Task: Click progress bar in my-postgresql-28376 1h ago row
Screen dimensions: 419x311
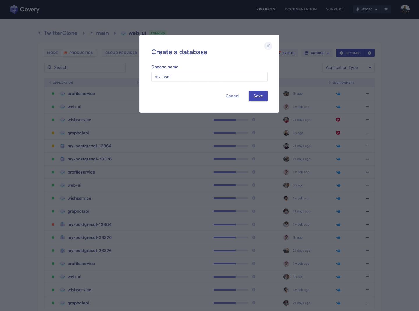Action: coord(231,237)
